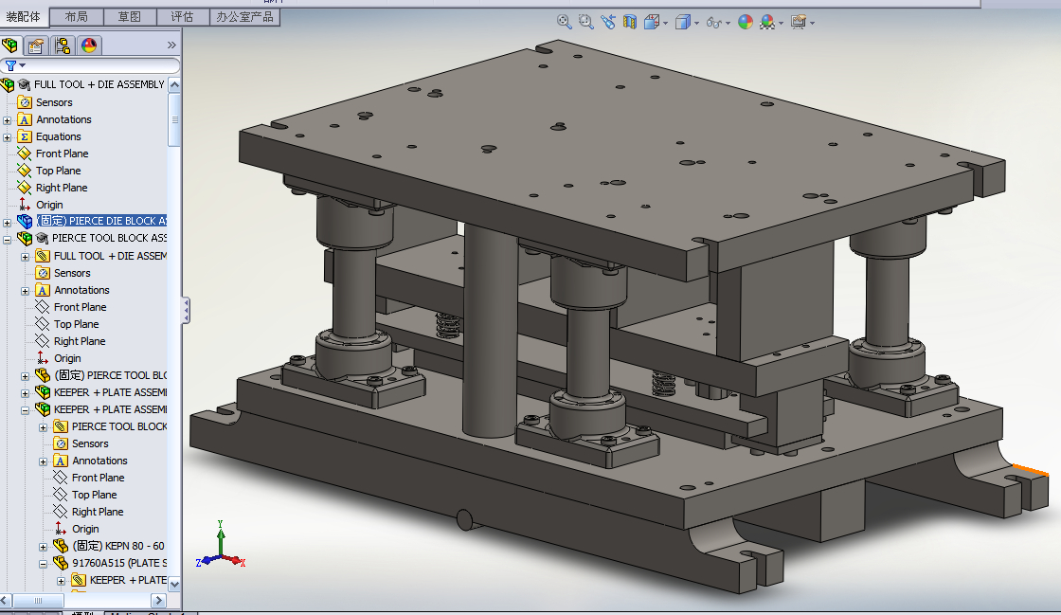Select the Equations folder icon
The image size is (1061, 615).
(x=25, y=136)
